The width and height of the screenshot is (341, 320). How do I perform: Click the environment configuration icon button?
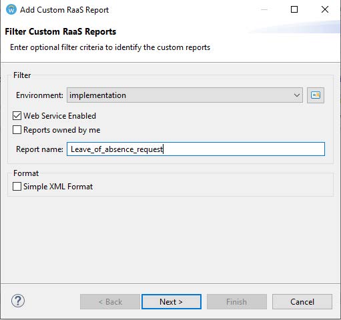click(x=316, y=95)
